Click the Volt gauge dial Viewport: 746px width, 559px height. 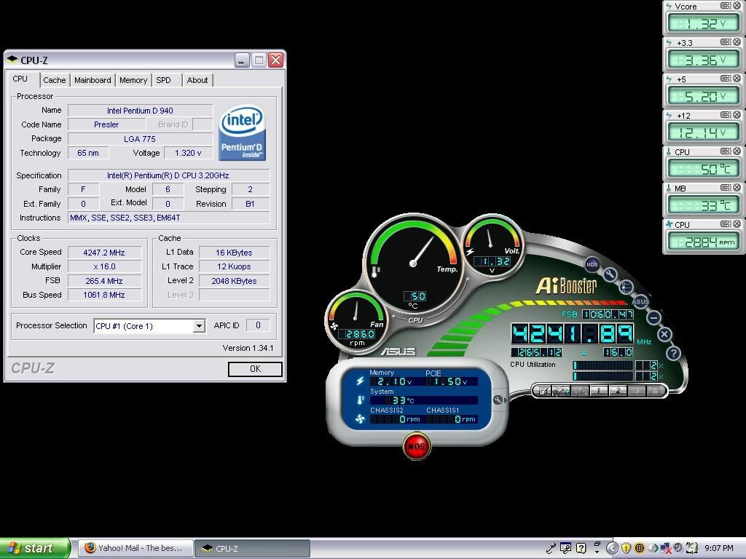pyautogui.click(x=492, y=245)
